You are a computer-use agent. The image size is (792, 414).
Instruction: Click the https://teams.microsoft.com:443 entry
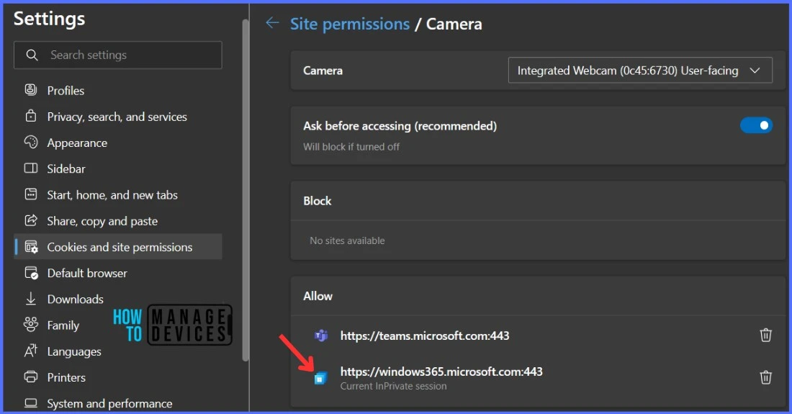425,336
